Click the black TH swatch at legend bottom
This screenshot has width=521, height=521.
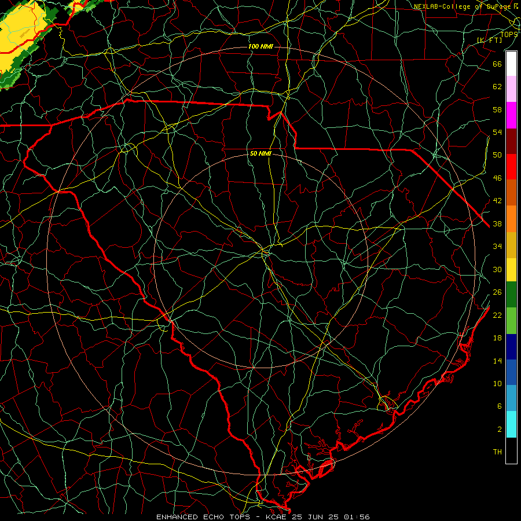pos(511,450)
